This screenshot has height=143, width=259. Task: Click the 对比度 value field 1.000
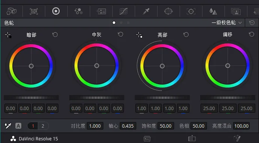[95, 126]
